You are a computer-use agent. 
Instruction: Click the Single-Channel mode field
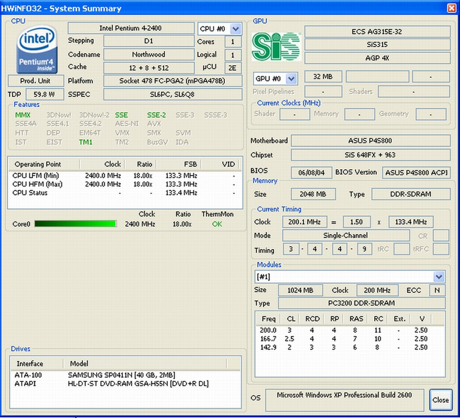(346, 235)
